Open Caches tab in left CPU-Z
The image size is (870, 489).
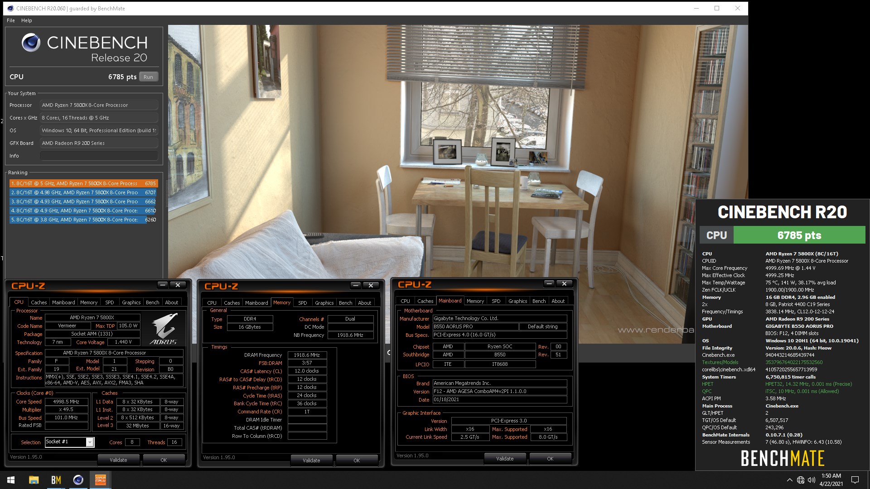coord(39,302)
